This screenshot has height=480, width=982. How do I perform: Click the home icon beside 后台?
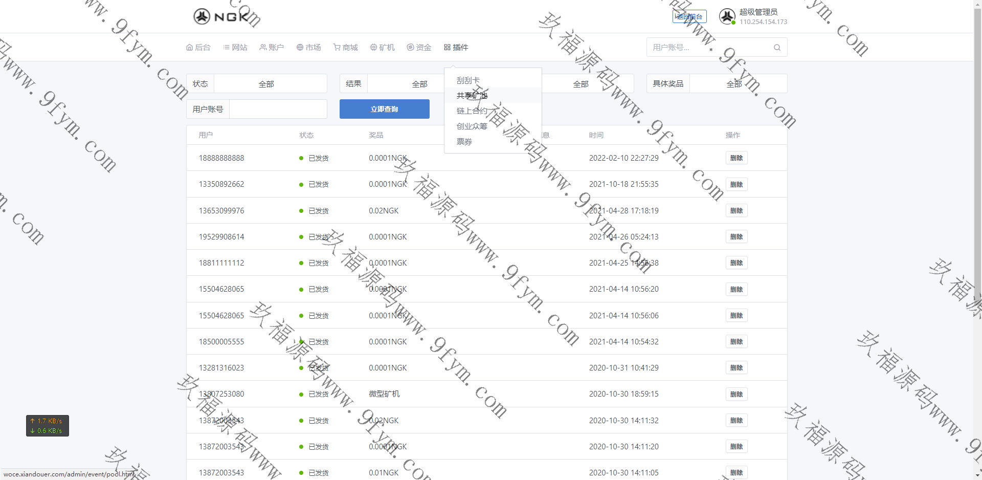tap(189, 48)
